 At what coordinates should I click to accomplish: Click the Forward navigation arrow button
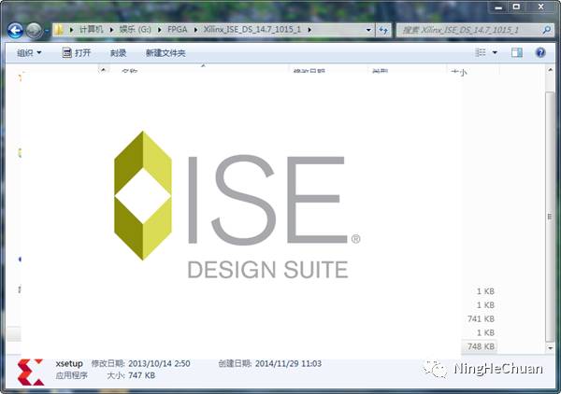pyautogui.click(x=35, y=31)
